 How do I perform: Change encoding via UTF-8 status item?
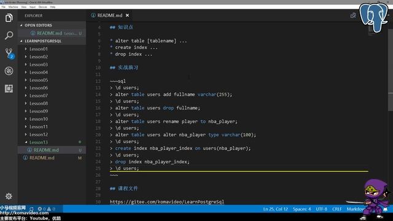[321, 209]
